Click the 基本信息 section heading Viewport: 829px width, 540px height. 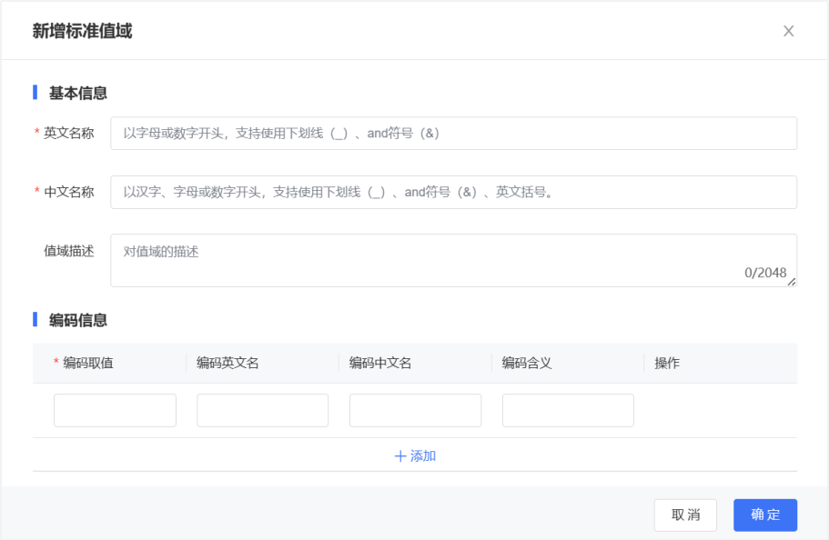(x=78, y=93)
